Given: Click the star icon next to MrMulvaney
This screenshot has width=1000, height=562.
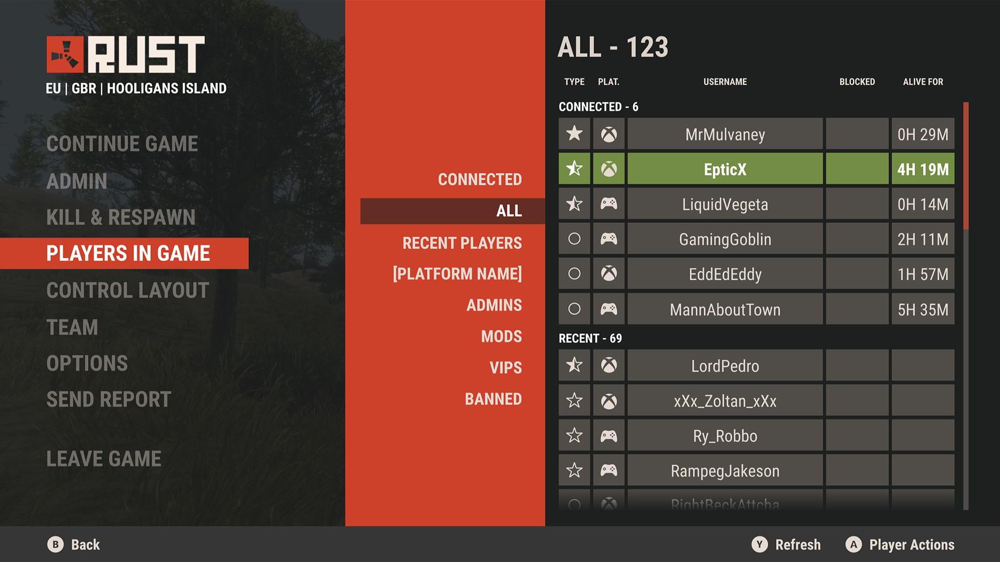Looking at the screenshot, I should point(573,134).
